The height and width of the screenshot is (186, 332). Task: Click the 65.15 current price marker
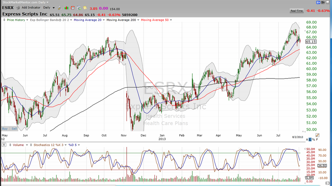[x=311, y=42]
